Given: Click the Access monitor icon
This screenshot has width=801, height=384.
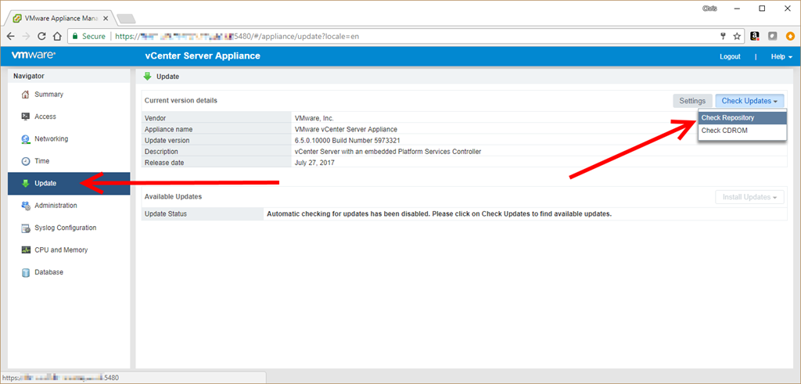Looking at the screenshot, I should pyautogui.click(x=26, y=117).
